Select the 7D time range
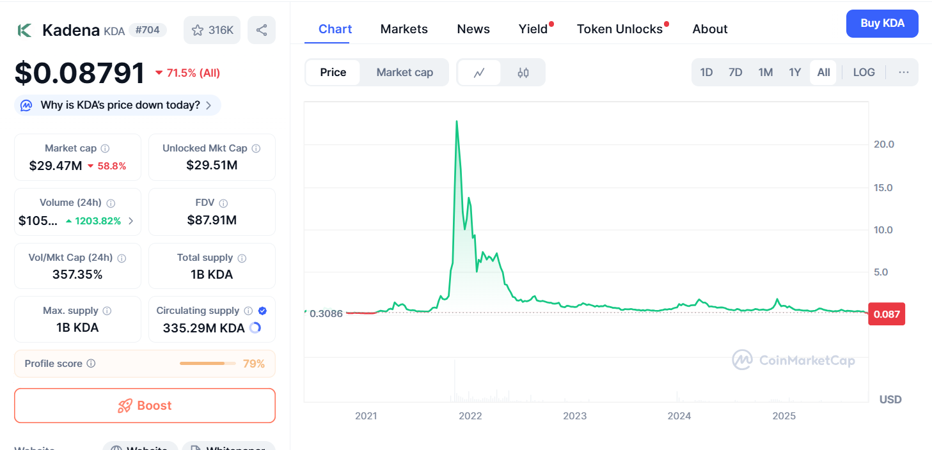 click(x=735, y=72)
